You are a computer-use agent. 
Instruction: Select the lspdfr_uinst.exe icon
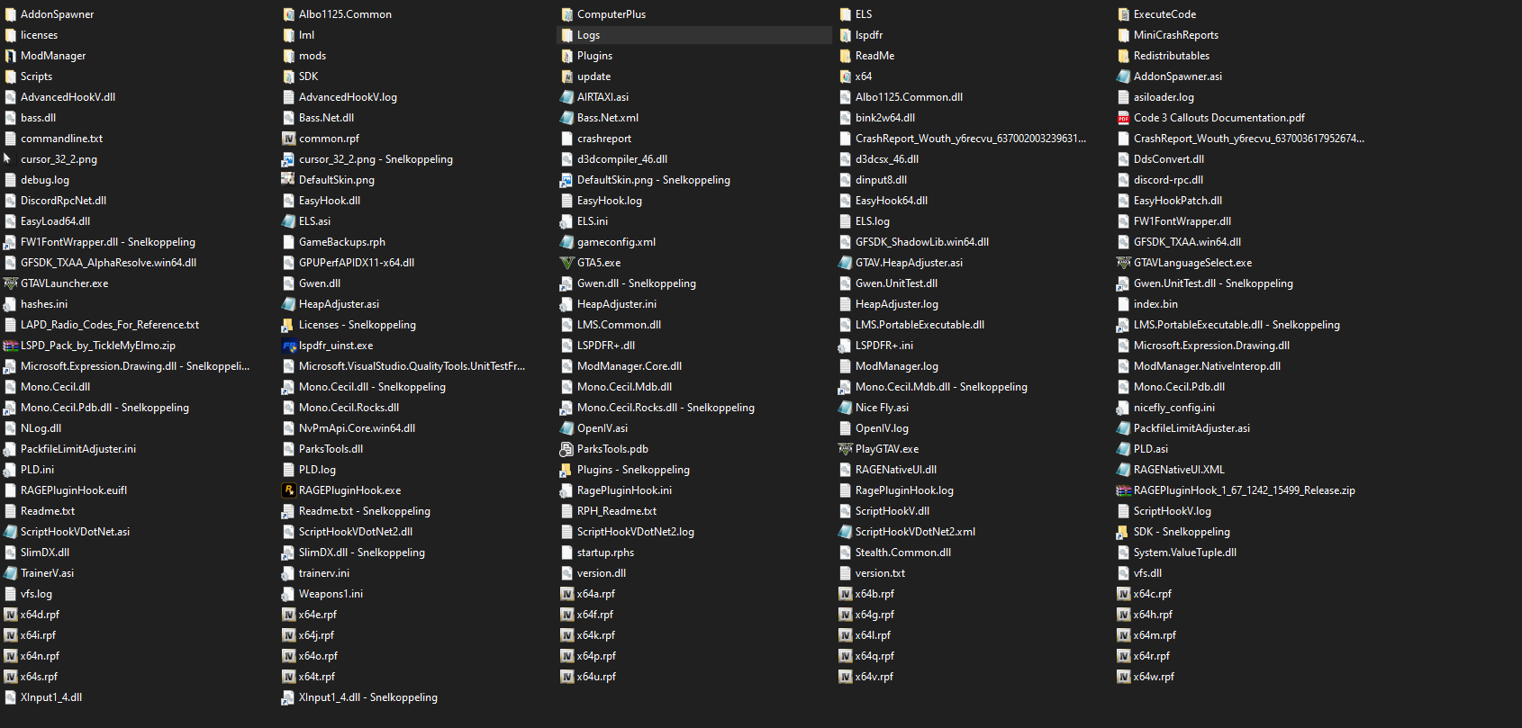pyautogui.click(x=288, y=346)
